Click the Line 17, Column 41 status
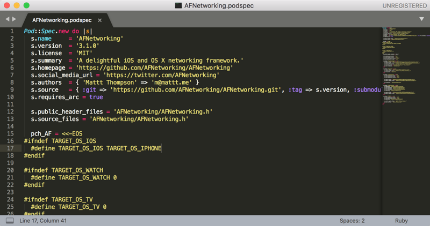The image size is (430, 226). click(43, 221)
